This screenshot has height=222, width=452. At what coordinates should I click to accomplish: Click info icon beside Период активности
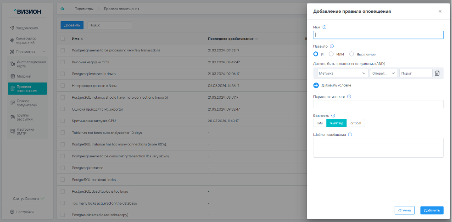tap(349, 97)
